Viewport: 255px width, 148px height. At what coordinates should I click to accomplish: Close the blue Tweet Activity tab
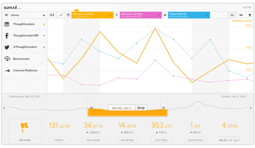click(207, 15)
